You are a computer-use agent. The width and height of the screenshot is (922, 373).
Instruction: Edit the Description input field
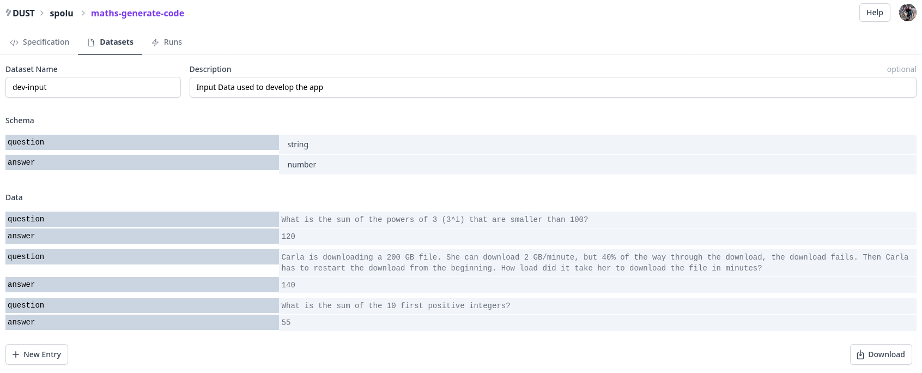(553, 87)
